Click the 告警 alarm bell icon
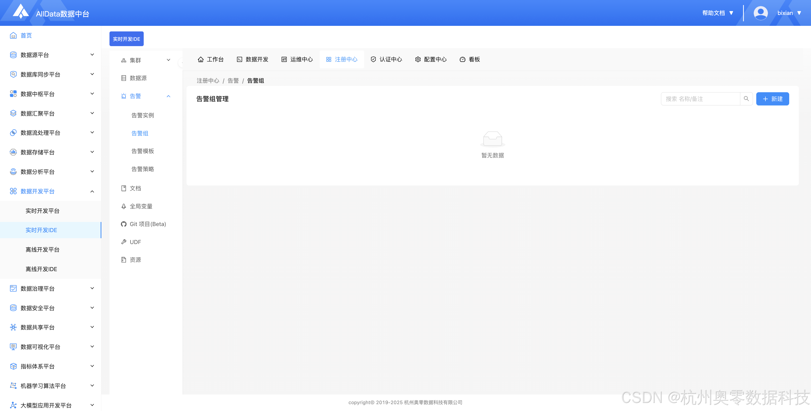The image size is (811, 411). click(123, 96)
